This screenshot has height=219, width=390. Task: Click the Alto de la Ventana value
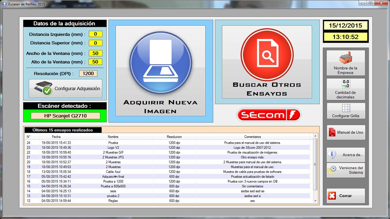[x=95, y=62]
